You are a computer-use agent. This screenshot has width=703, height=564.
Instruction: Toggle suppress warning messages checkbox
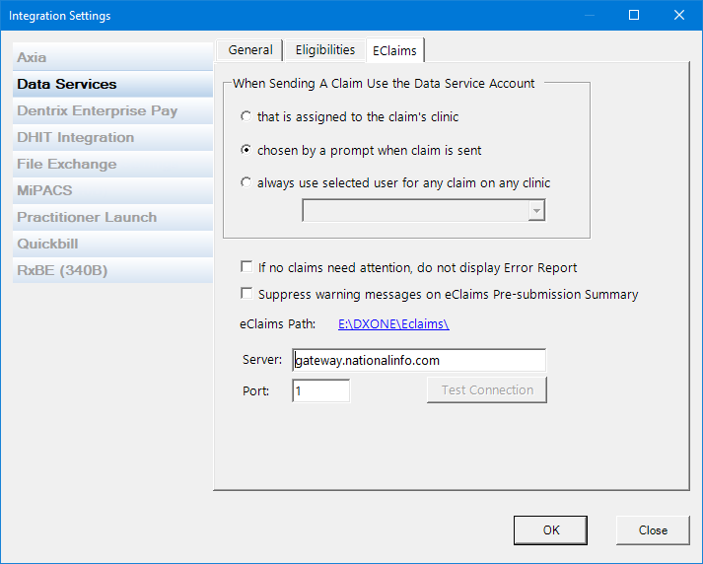(246, 294)
